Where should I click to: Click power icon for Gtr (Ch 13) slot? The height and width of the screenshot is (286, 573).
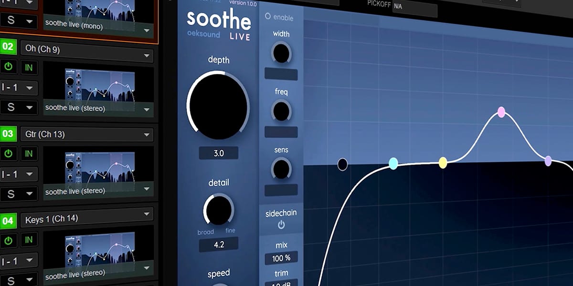8,153
